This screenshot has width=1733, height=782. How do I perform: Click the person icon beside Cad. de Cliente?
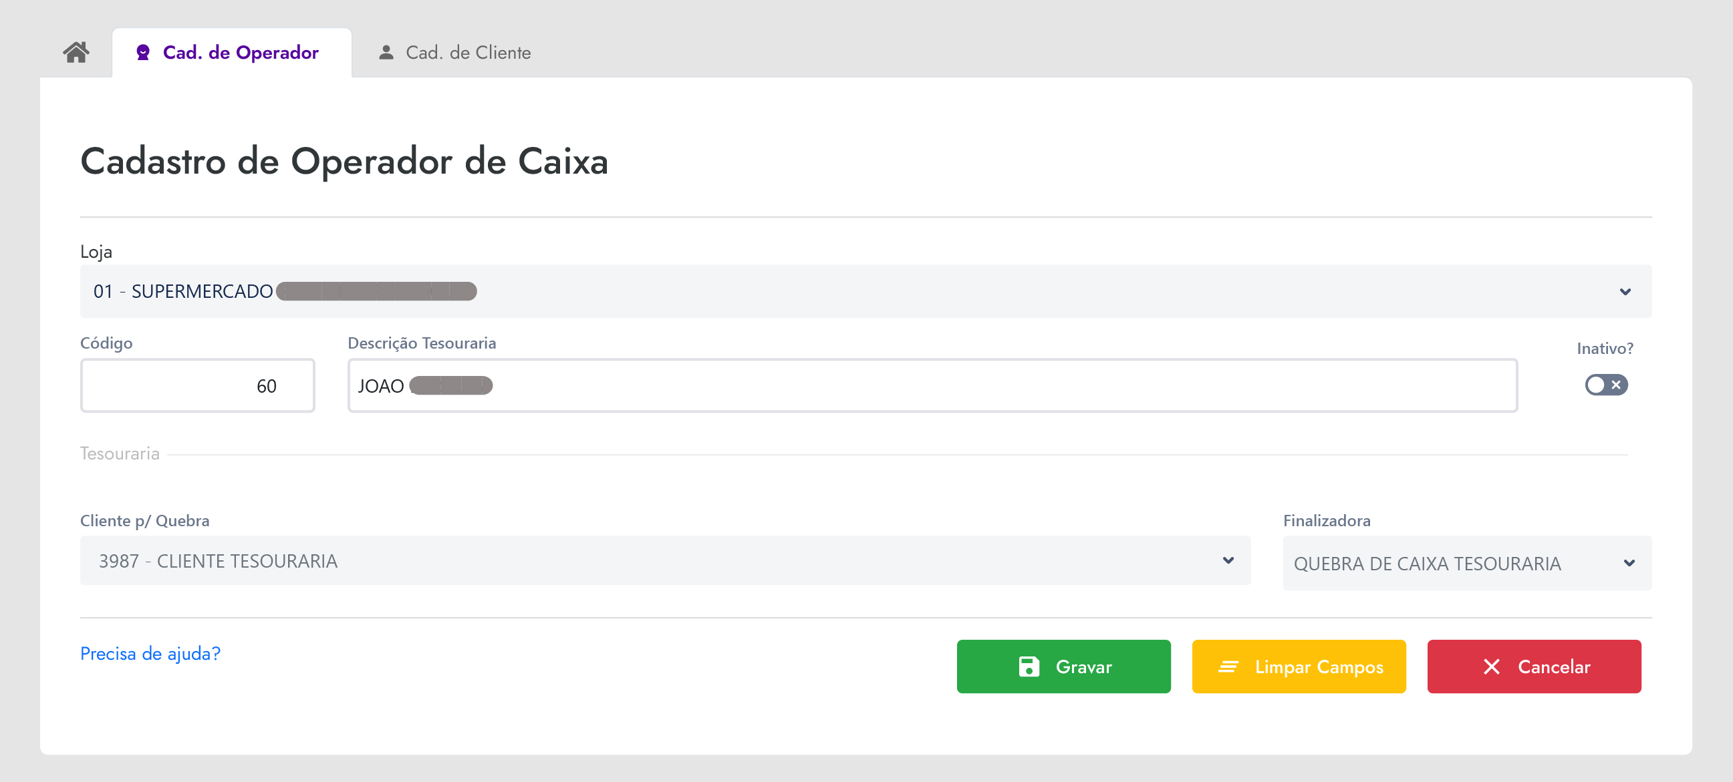(386, 53)
